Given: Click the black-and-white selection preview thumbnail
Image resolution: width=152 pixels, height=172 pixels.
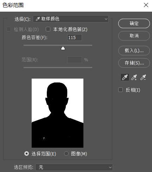Looking at the screenshot, I should [57, 113].
